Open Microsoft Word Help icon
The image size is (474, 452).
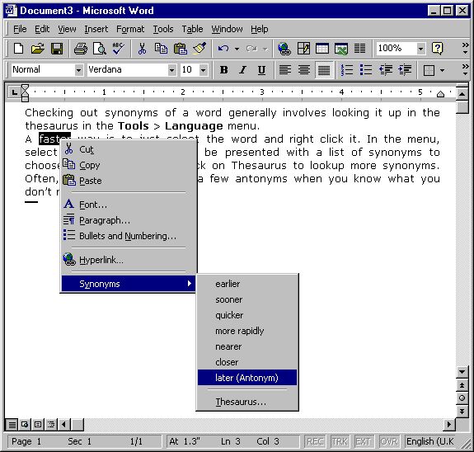coord(438,49)
